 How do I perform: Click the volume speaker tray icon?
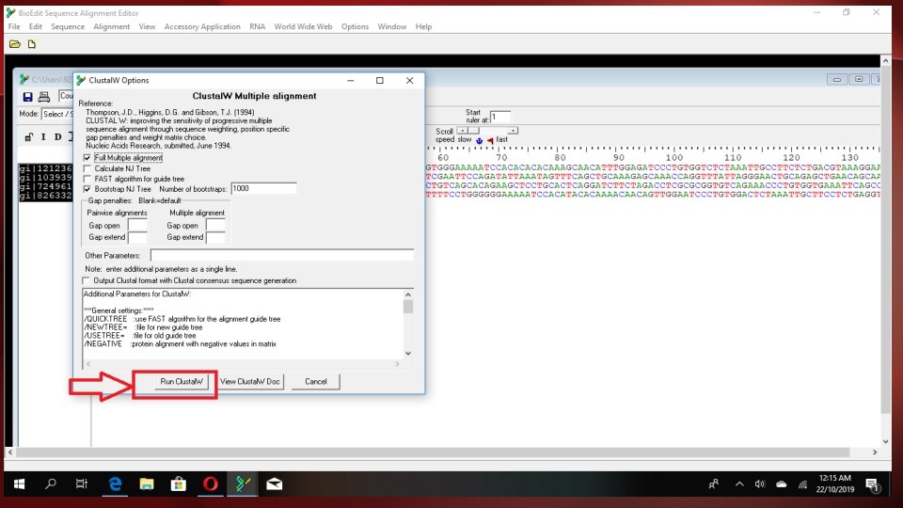click(760, 484)
